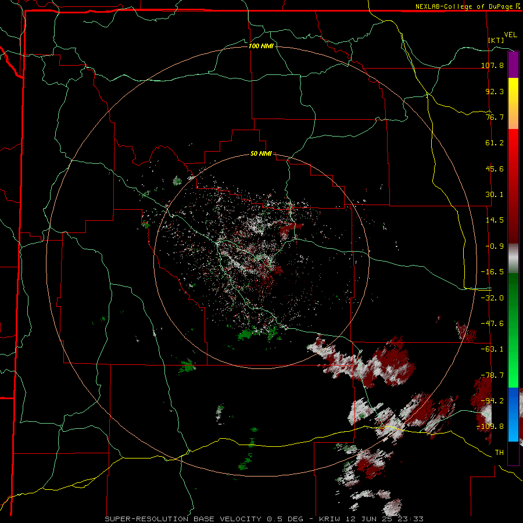Click the 92.3 velocity scale value
523x523 pixels.
point(495,91)
